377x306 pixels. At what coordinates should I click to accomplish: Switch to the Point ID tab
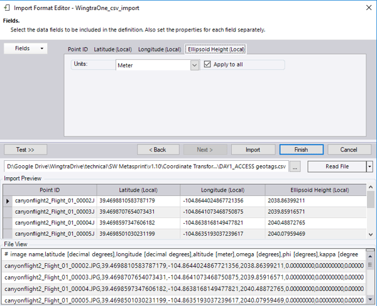[78, 49]
